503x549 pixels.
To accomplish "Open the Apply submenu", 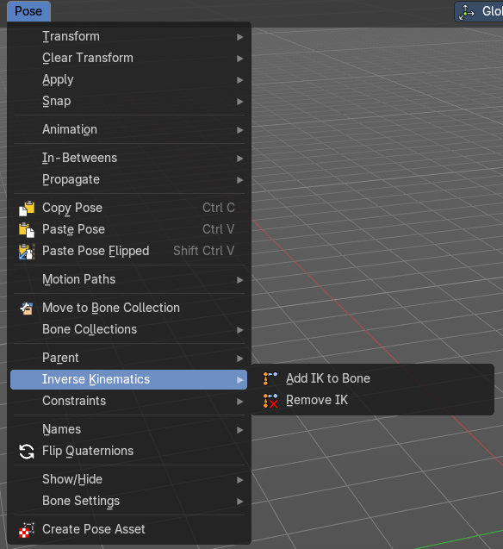I will point(128,80).
